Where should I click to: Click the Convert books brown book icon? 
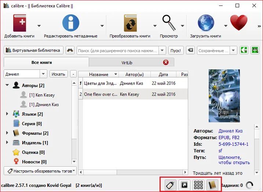pyautogui.click(x=130, y=23)
